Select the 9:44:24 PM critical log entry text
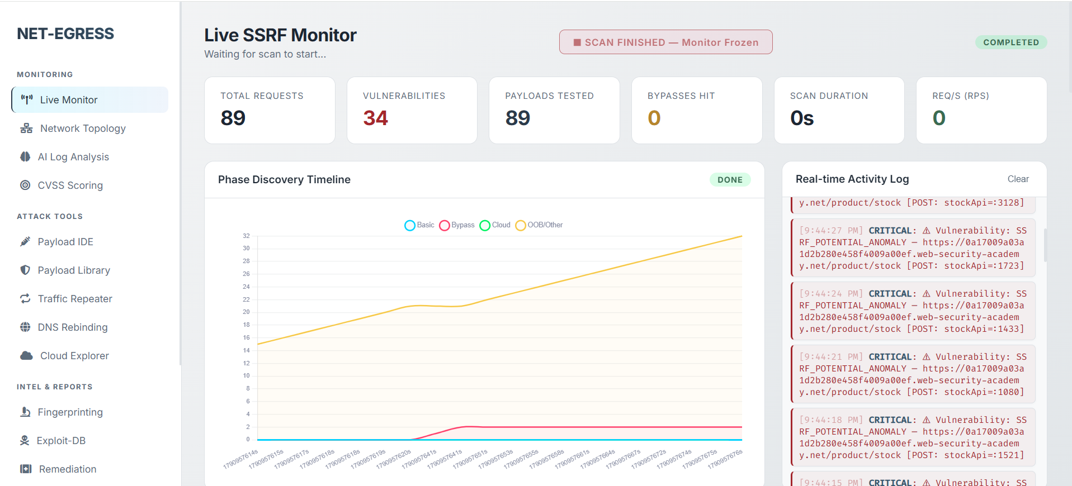This screenshot has height=486, width=1072. 913,311
